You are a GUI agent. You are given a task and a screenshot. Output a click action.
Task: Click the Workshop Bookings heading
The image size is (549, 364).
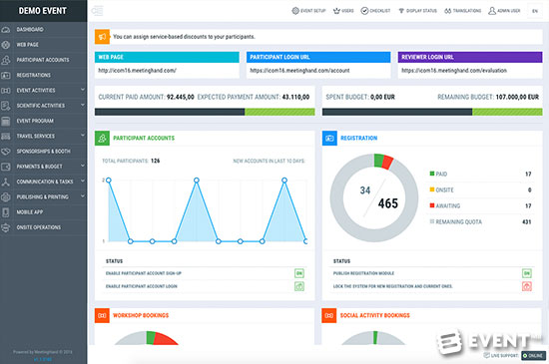click(141, 315)
